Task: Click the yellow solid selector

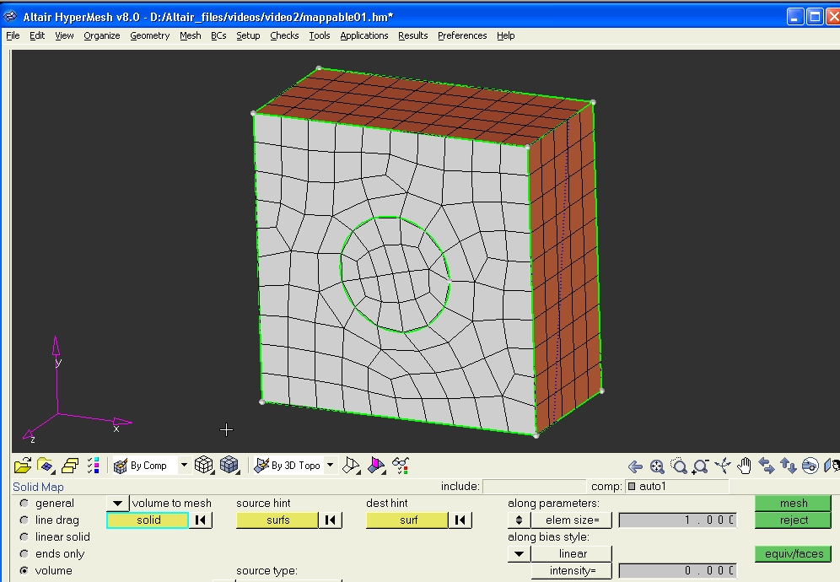Action: 148,520
